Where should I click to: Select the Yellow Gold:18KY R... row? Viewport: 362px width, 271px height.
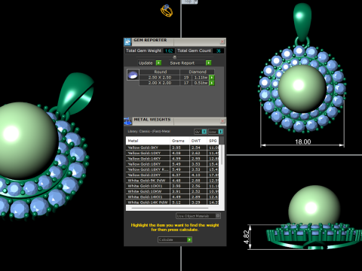173,169
